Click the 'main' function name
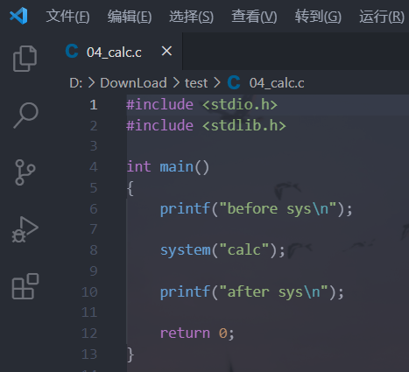 coord(177,167)
